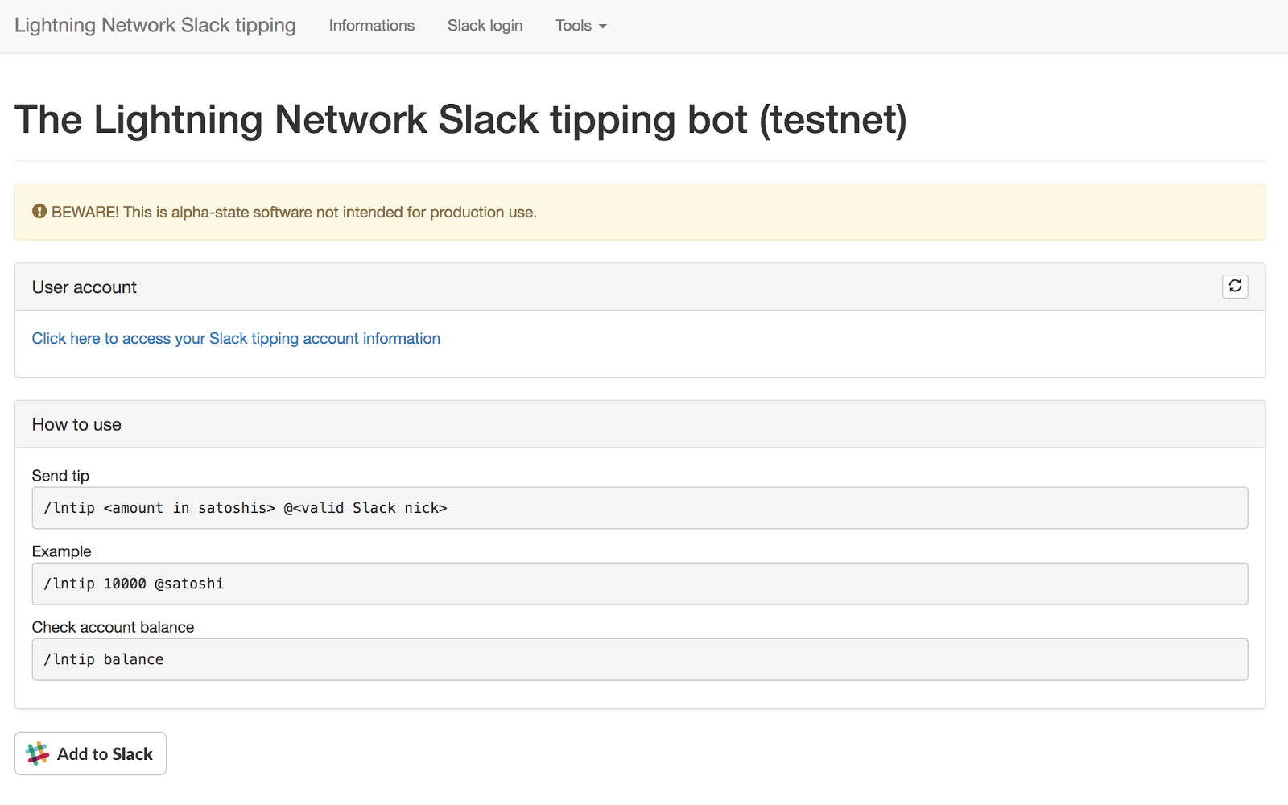Click Lightning Network Slack tipping brand link
The image size is (1288, 805).
click(x=155, y=25)
